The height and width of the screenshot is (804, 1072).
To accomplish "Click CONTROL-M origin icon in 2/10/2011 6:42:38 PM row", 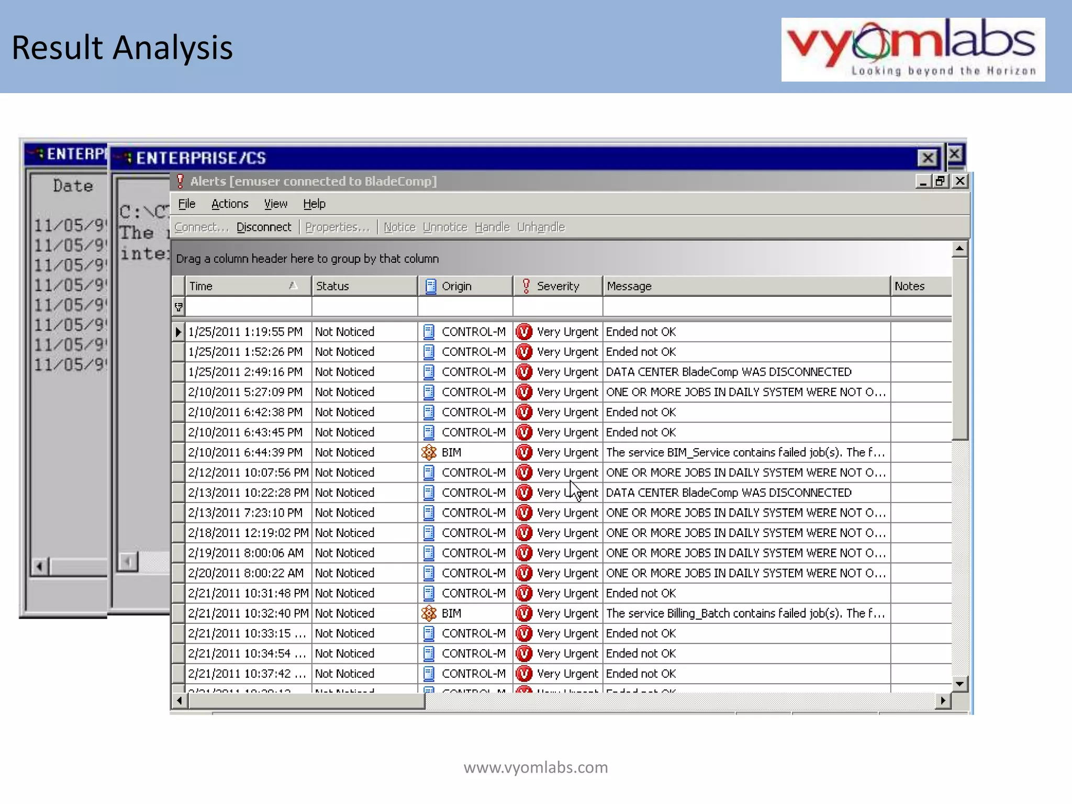I will pyautogui.click(x=429, y=412).
